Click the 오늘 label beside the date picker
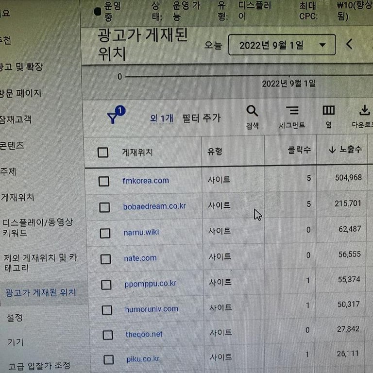373x373 pixels. click(213, 45)
